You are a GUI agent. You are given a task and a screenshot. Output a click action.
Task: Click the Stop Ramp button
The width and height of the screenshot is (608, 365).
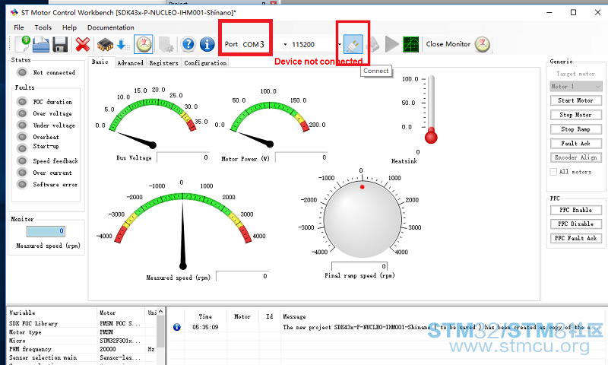coord(576,129)
